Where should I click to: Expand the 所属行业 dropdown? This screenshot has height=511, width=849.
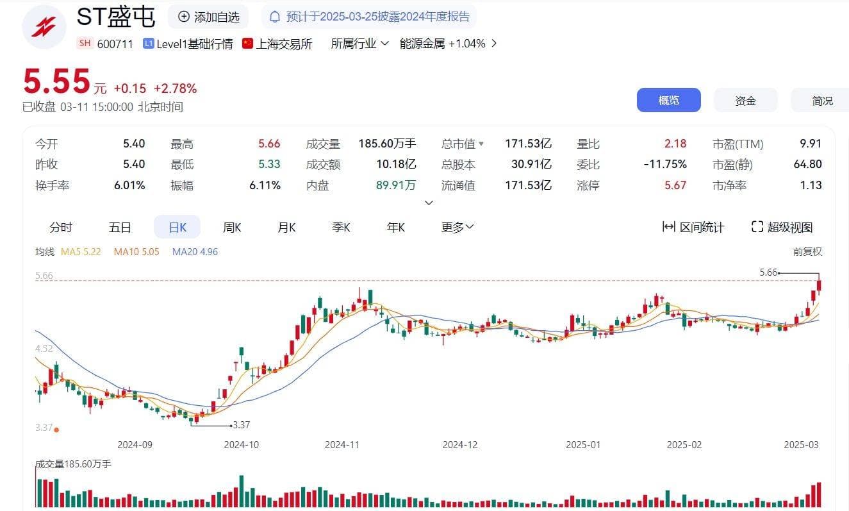pos(359,44)
